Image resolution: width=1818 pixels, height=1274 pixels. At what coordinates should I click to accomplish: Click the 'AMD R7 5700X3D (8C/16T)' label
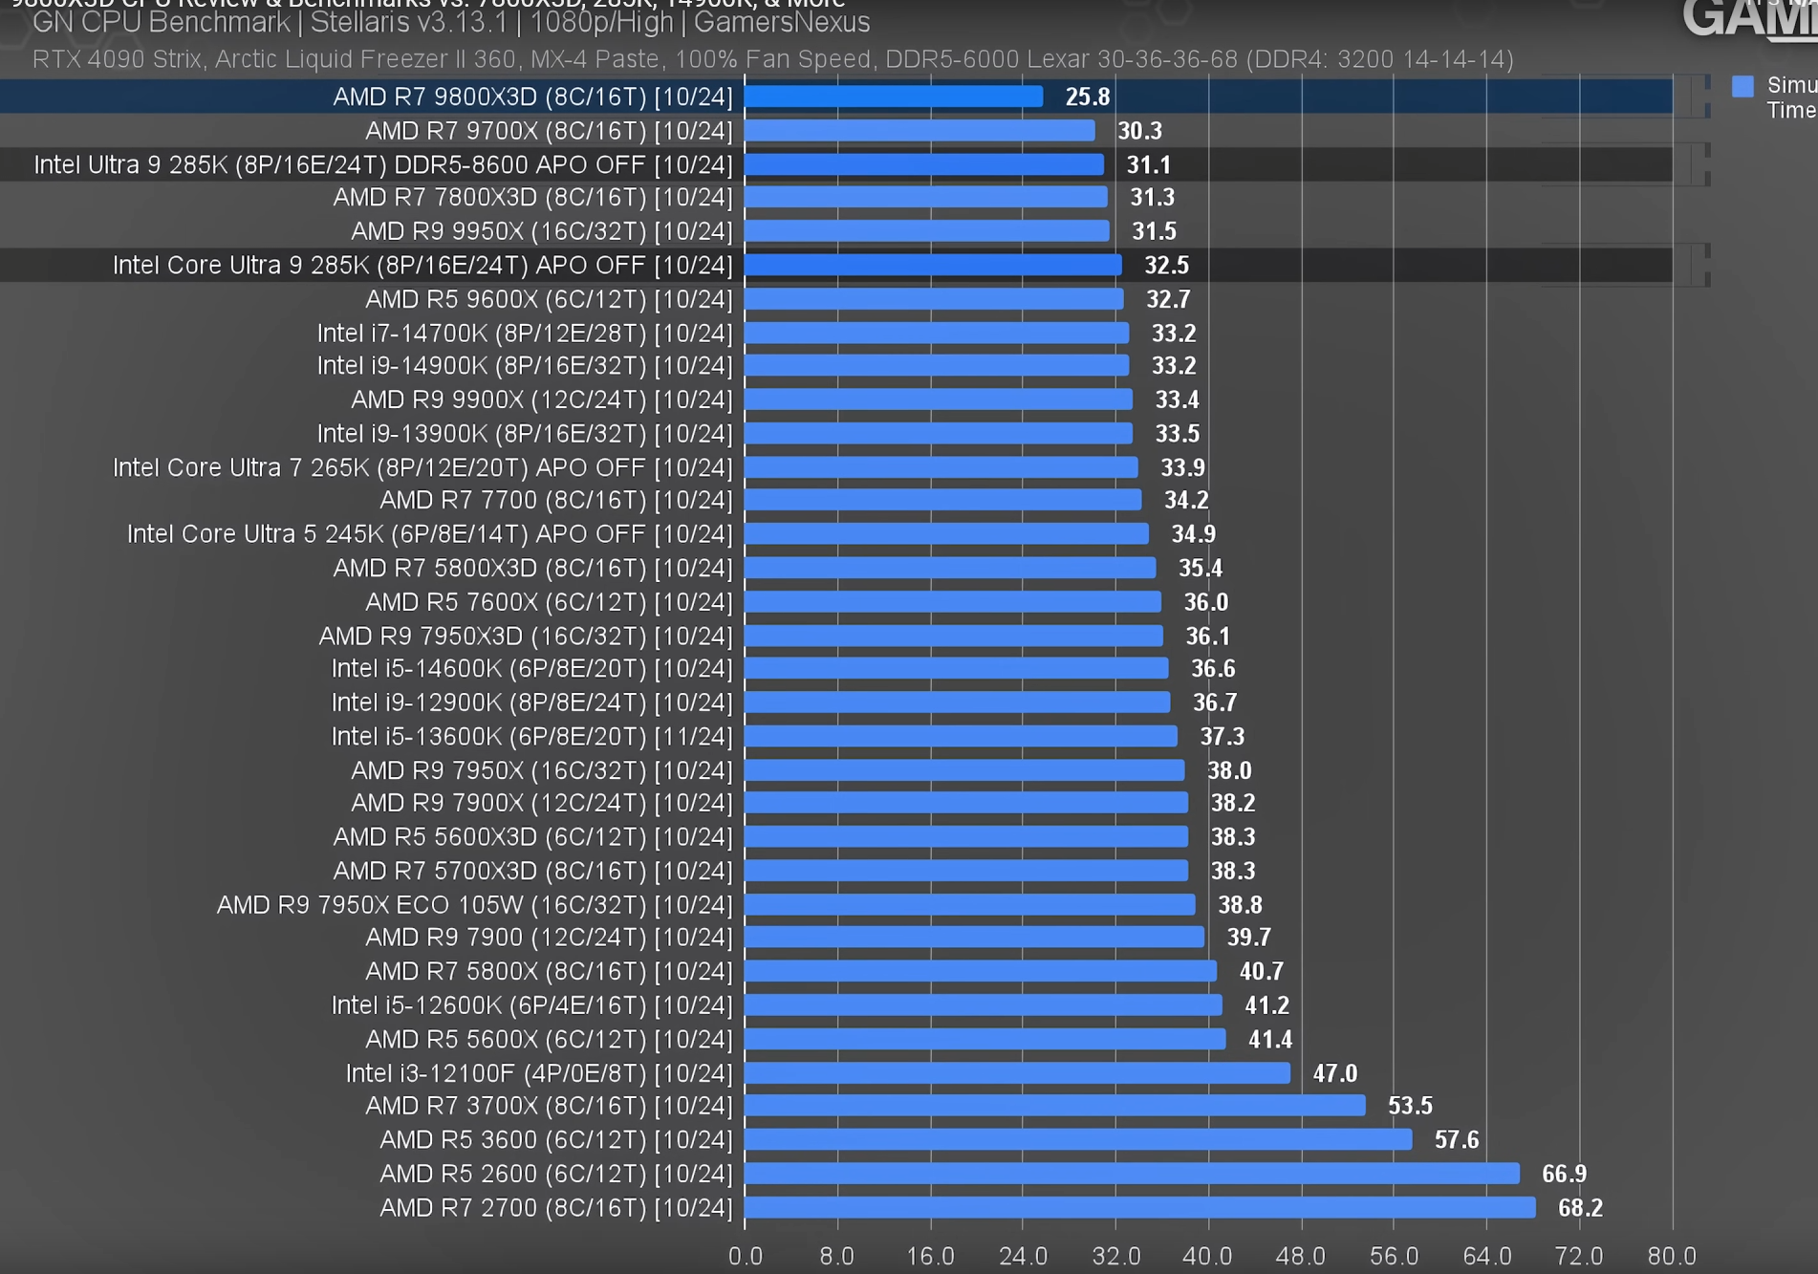coord(532,872)
